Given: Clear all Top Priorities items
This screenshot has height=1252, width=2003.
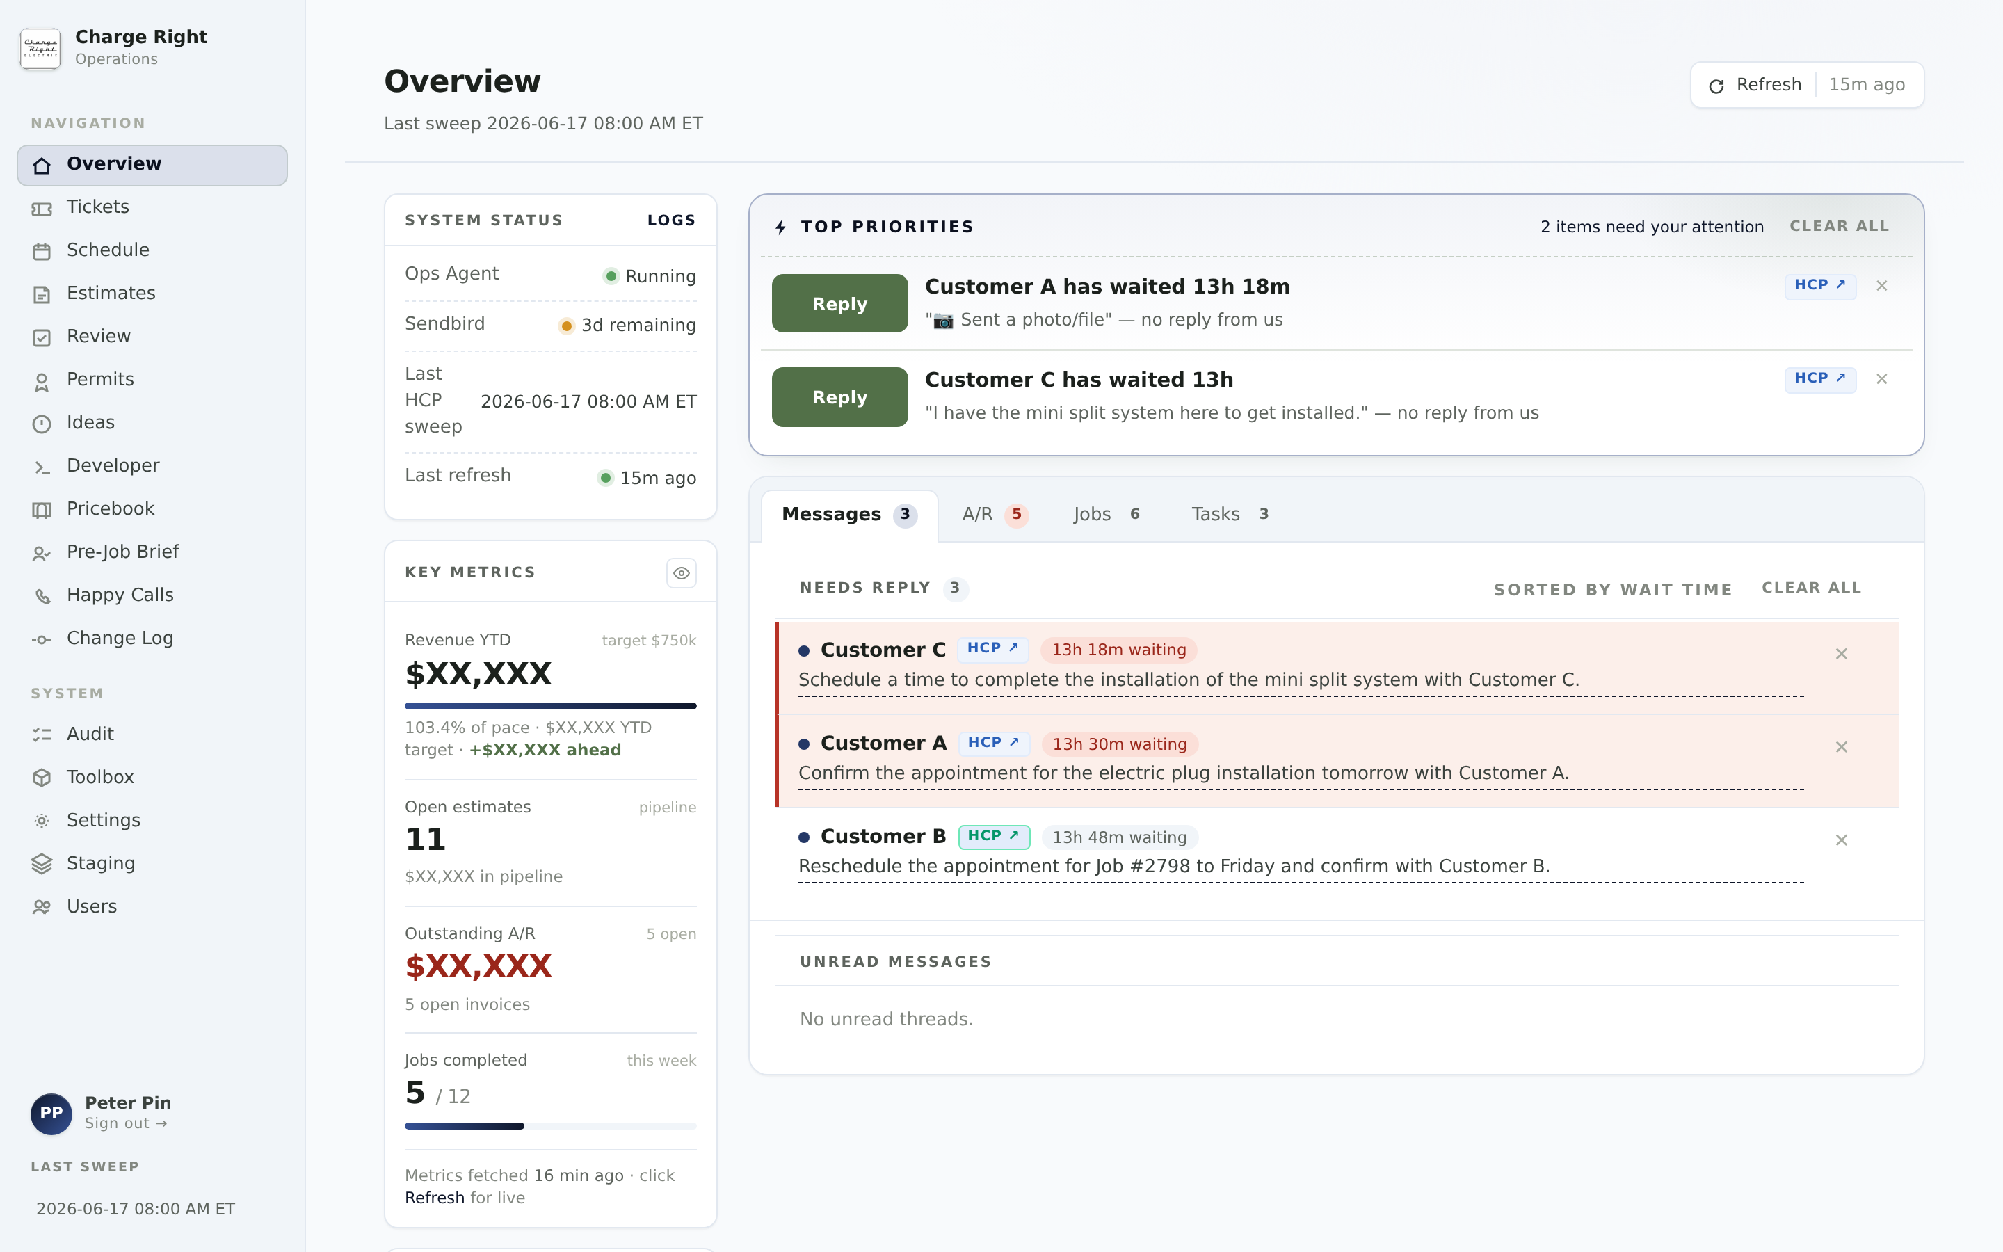Looking at the screenshot, I should (1839, 226).
